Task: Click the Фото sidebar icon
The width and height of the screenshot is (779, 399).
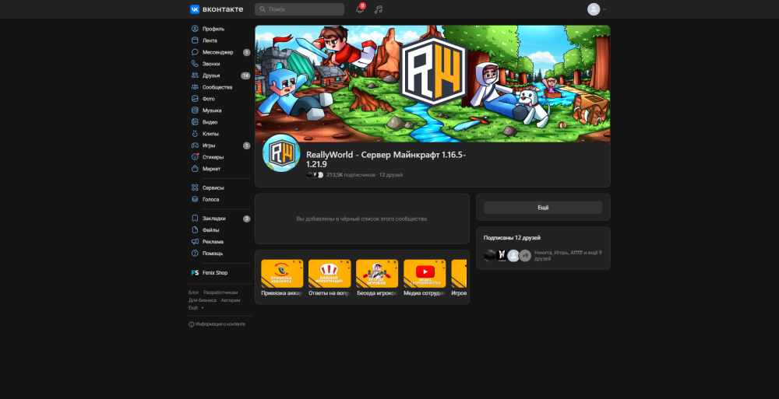Action: [195, 99]
